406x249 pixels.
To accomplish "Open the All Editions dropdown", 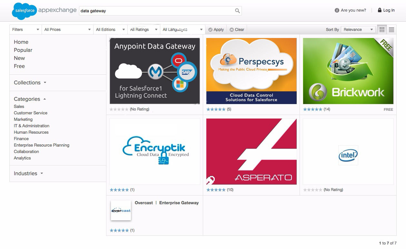I will (111, 30).
